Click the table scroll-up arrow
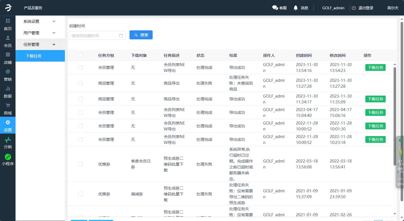The image size is (404, 221). pyautogui.click(x=395, y=64)
